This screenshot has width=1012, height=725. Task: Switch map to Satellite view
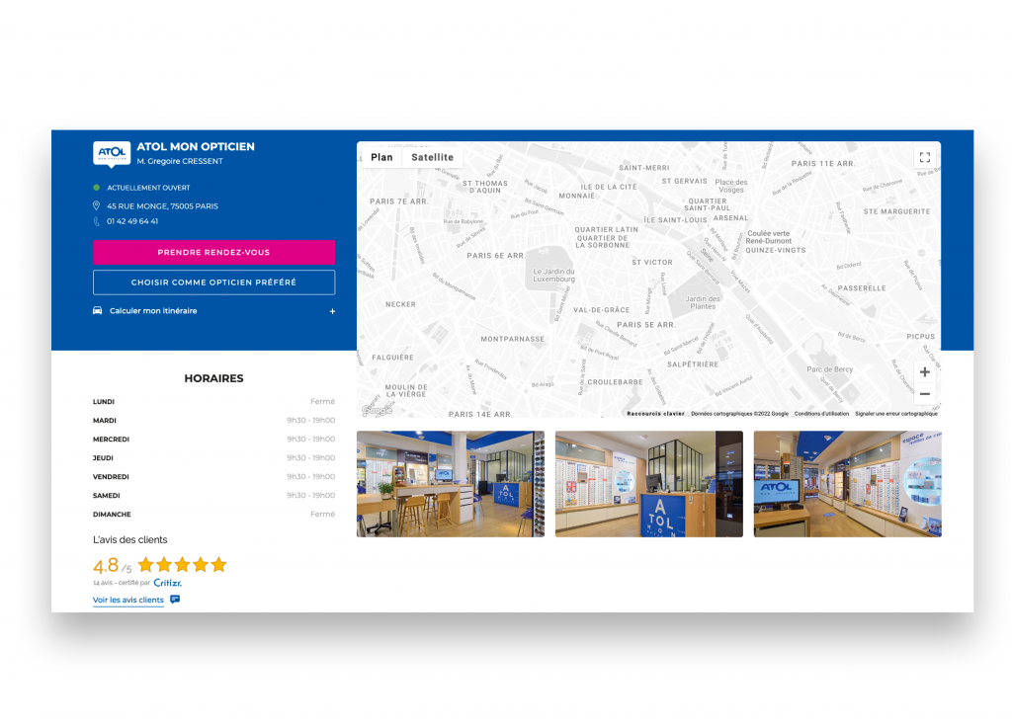coord(433,157)
